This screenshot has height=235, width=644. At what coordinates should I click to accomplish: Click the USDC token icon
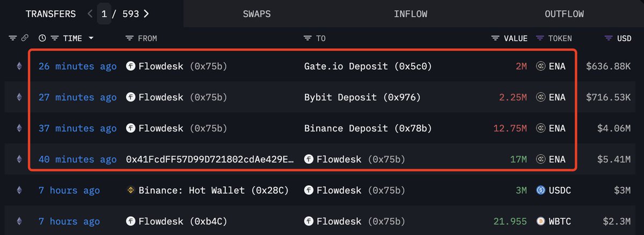[x=541, y=190]
